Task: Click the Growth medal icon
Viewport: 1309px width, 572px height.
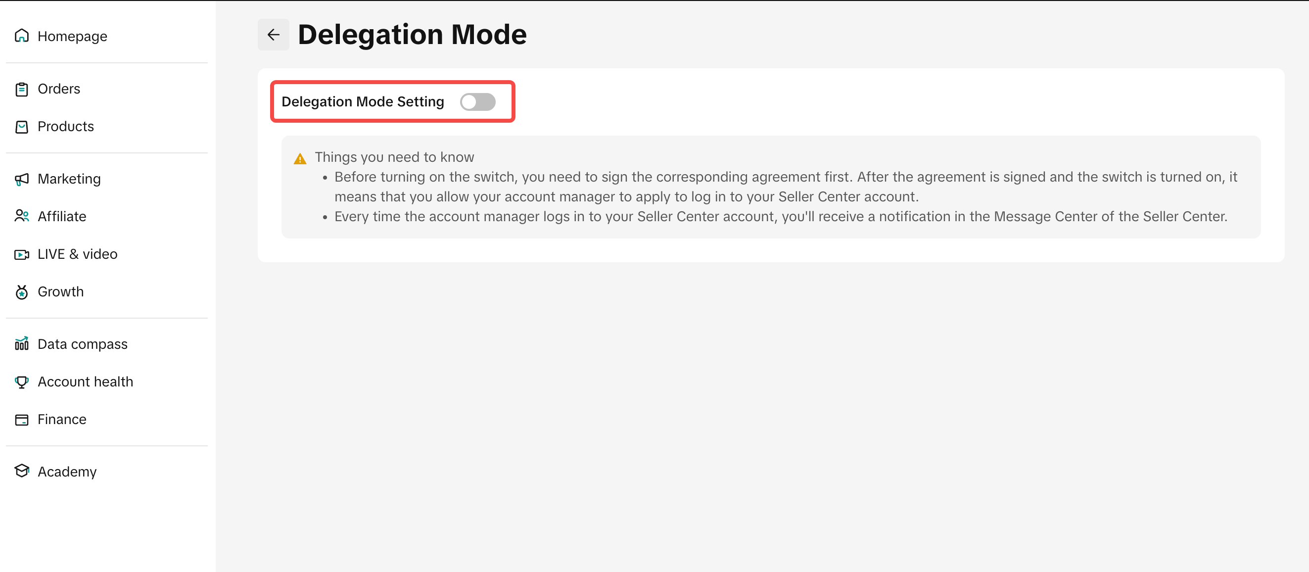Action: tap(21, 292)
